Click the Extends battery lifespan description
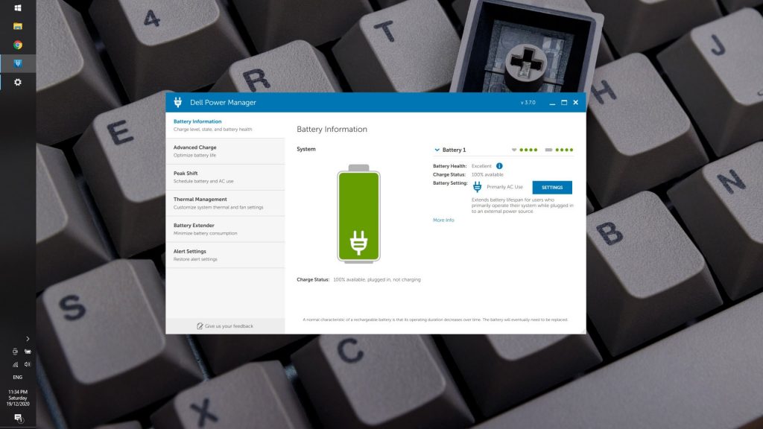The height and width of the screenshot is (429, 763). (x=522, y=206)
